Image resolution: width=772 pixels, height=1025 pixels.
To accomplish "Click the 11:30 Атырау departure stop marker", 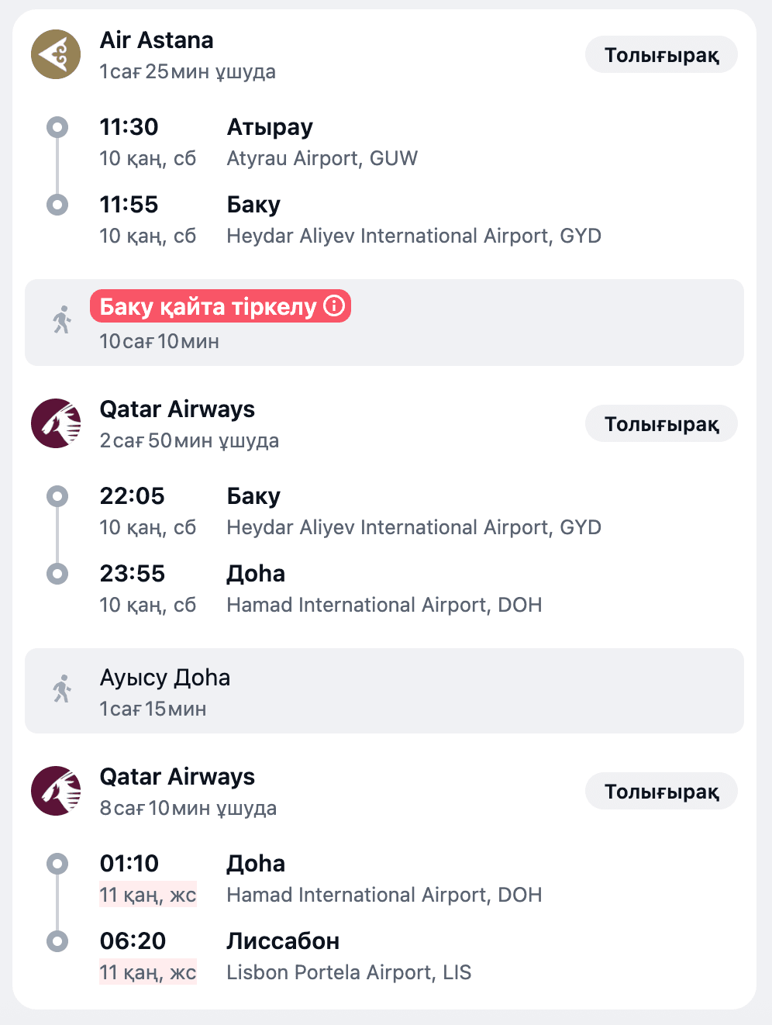I will click(x=57, y=127).
